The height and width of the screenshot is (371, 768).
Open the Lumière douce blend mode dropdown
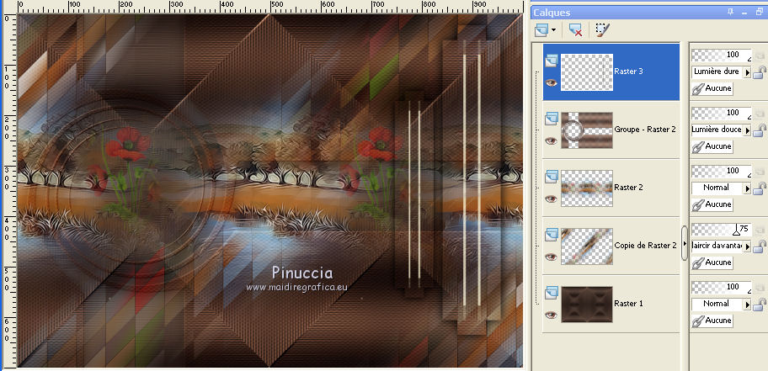(748, 130)
